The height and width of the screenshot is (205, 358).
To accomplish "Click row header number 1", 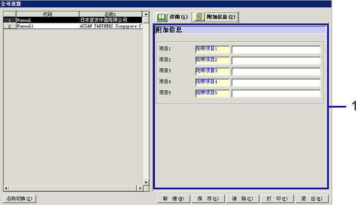I will 10,20.
